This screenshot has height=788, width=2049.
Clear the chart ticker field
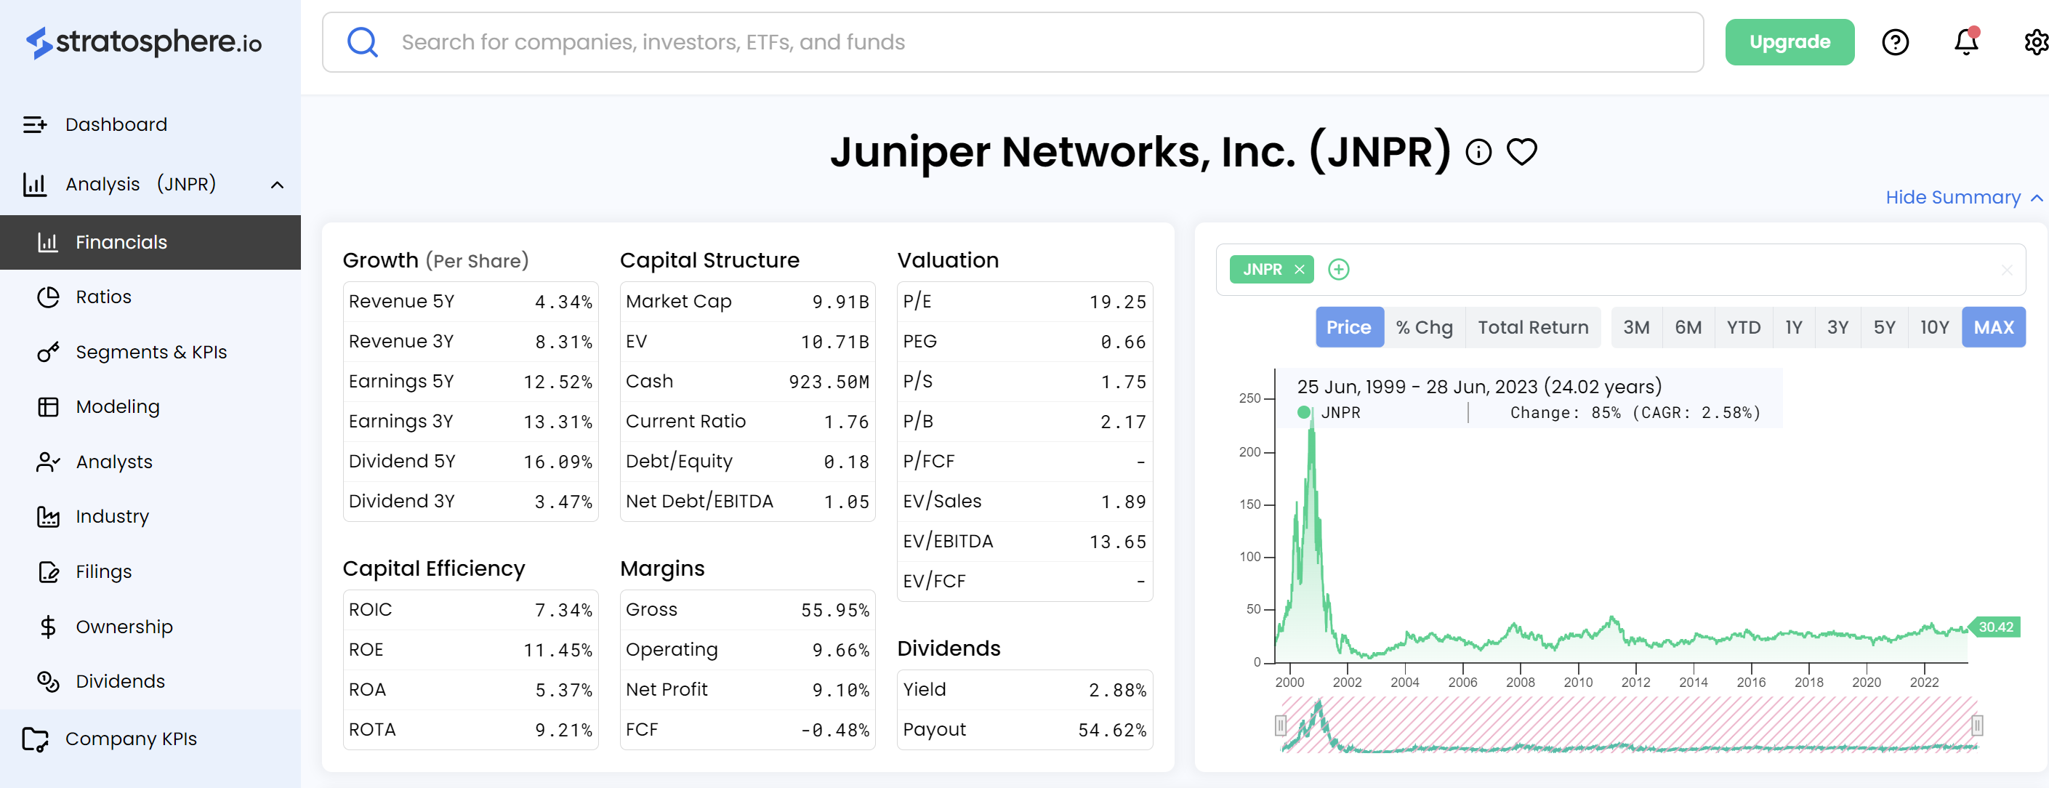(2006, 270)
